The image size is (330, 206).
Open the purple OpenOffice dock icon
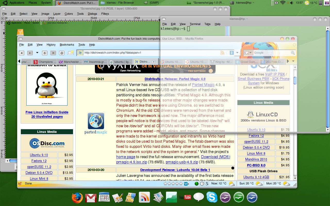coord(225,198)
